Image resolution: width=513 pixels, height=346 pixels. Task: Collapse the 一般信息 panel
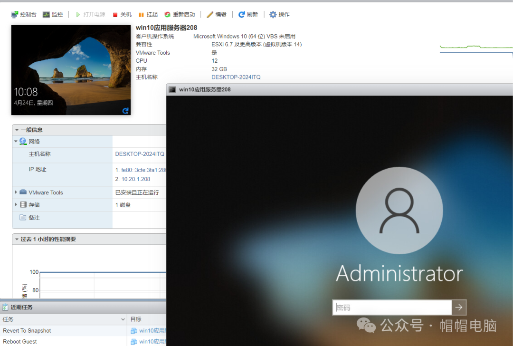click(x=17, y=130)
